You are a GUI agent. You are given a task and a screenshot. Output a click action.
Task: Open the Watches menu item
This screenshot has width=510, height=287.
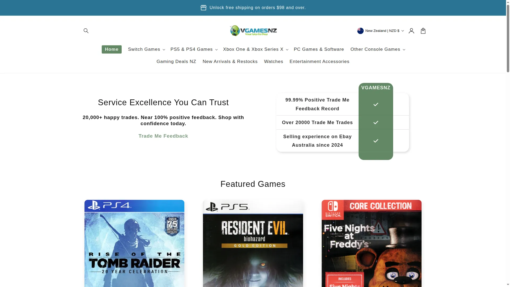pos(274,62)
